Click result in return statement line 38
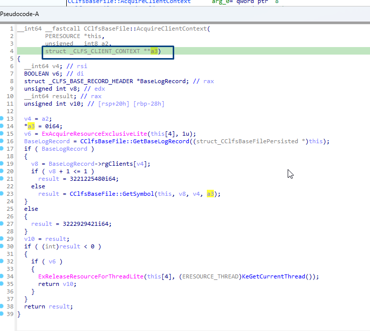This screenshot has width=370, height=331. tap(59, 306)
